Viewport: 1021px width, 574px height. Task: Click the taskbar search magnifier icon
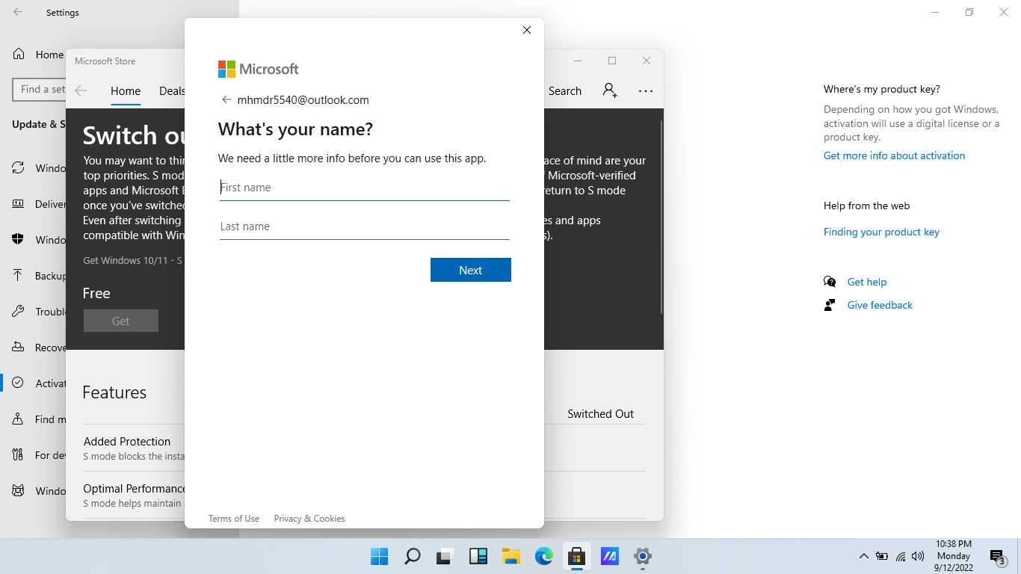coord(412,556)
